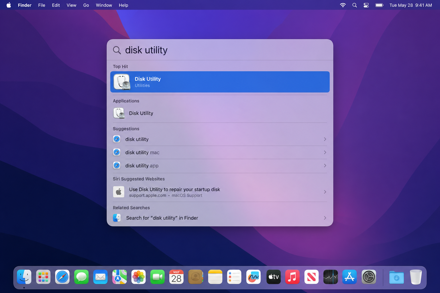
Task: Launch Safari from the Dock
Action: point(62,277)
